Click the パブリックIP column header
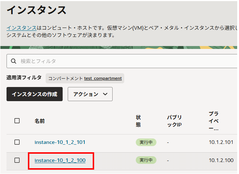 (x=174, y=121)
